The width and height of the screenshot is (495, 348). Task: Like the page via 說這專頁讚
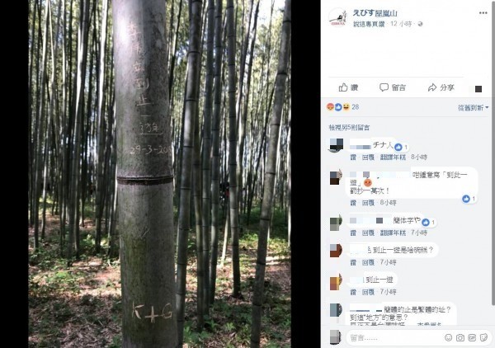(x=369, y=24)
